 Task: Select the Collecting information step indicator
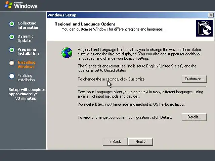pos(12,24)
